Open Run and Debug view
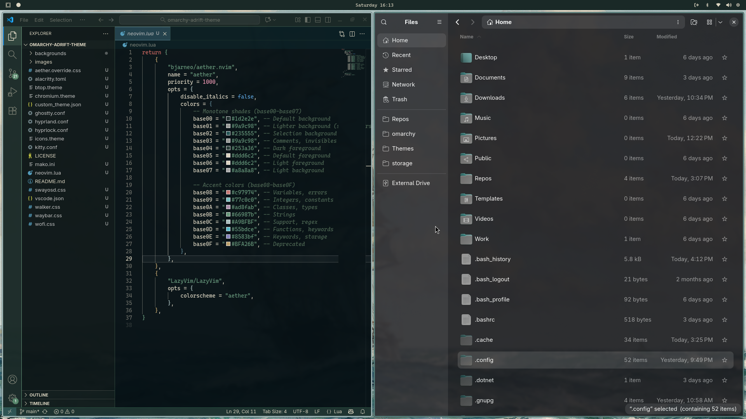Viewport: 746px width, 419px height. pos(12,92)
